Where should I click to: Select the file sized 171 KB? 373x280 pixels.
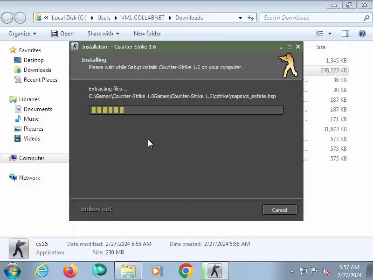pos(338,119)
